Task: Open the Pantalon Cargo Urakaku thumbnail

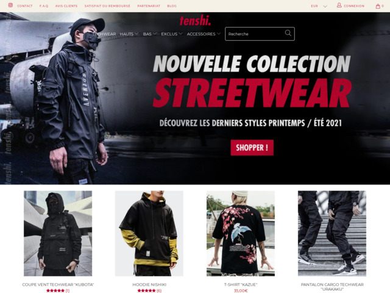Action: tap(332, 233)
